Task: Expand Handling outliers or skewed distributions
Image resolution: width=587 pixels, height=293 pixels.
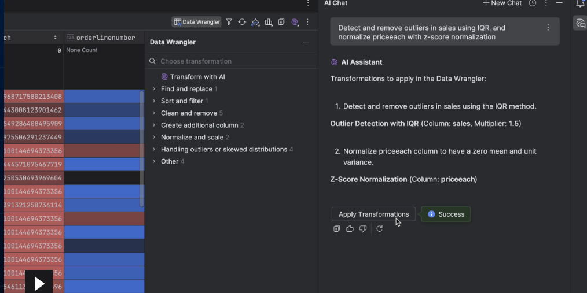Action: [x=154, y=150]
